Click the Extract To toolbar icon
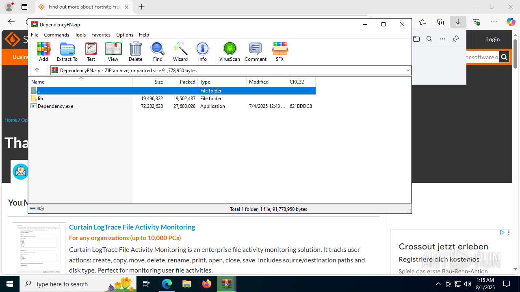The image size is (520, 292). pos(67,52)
